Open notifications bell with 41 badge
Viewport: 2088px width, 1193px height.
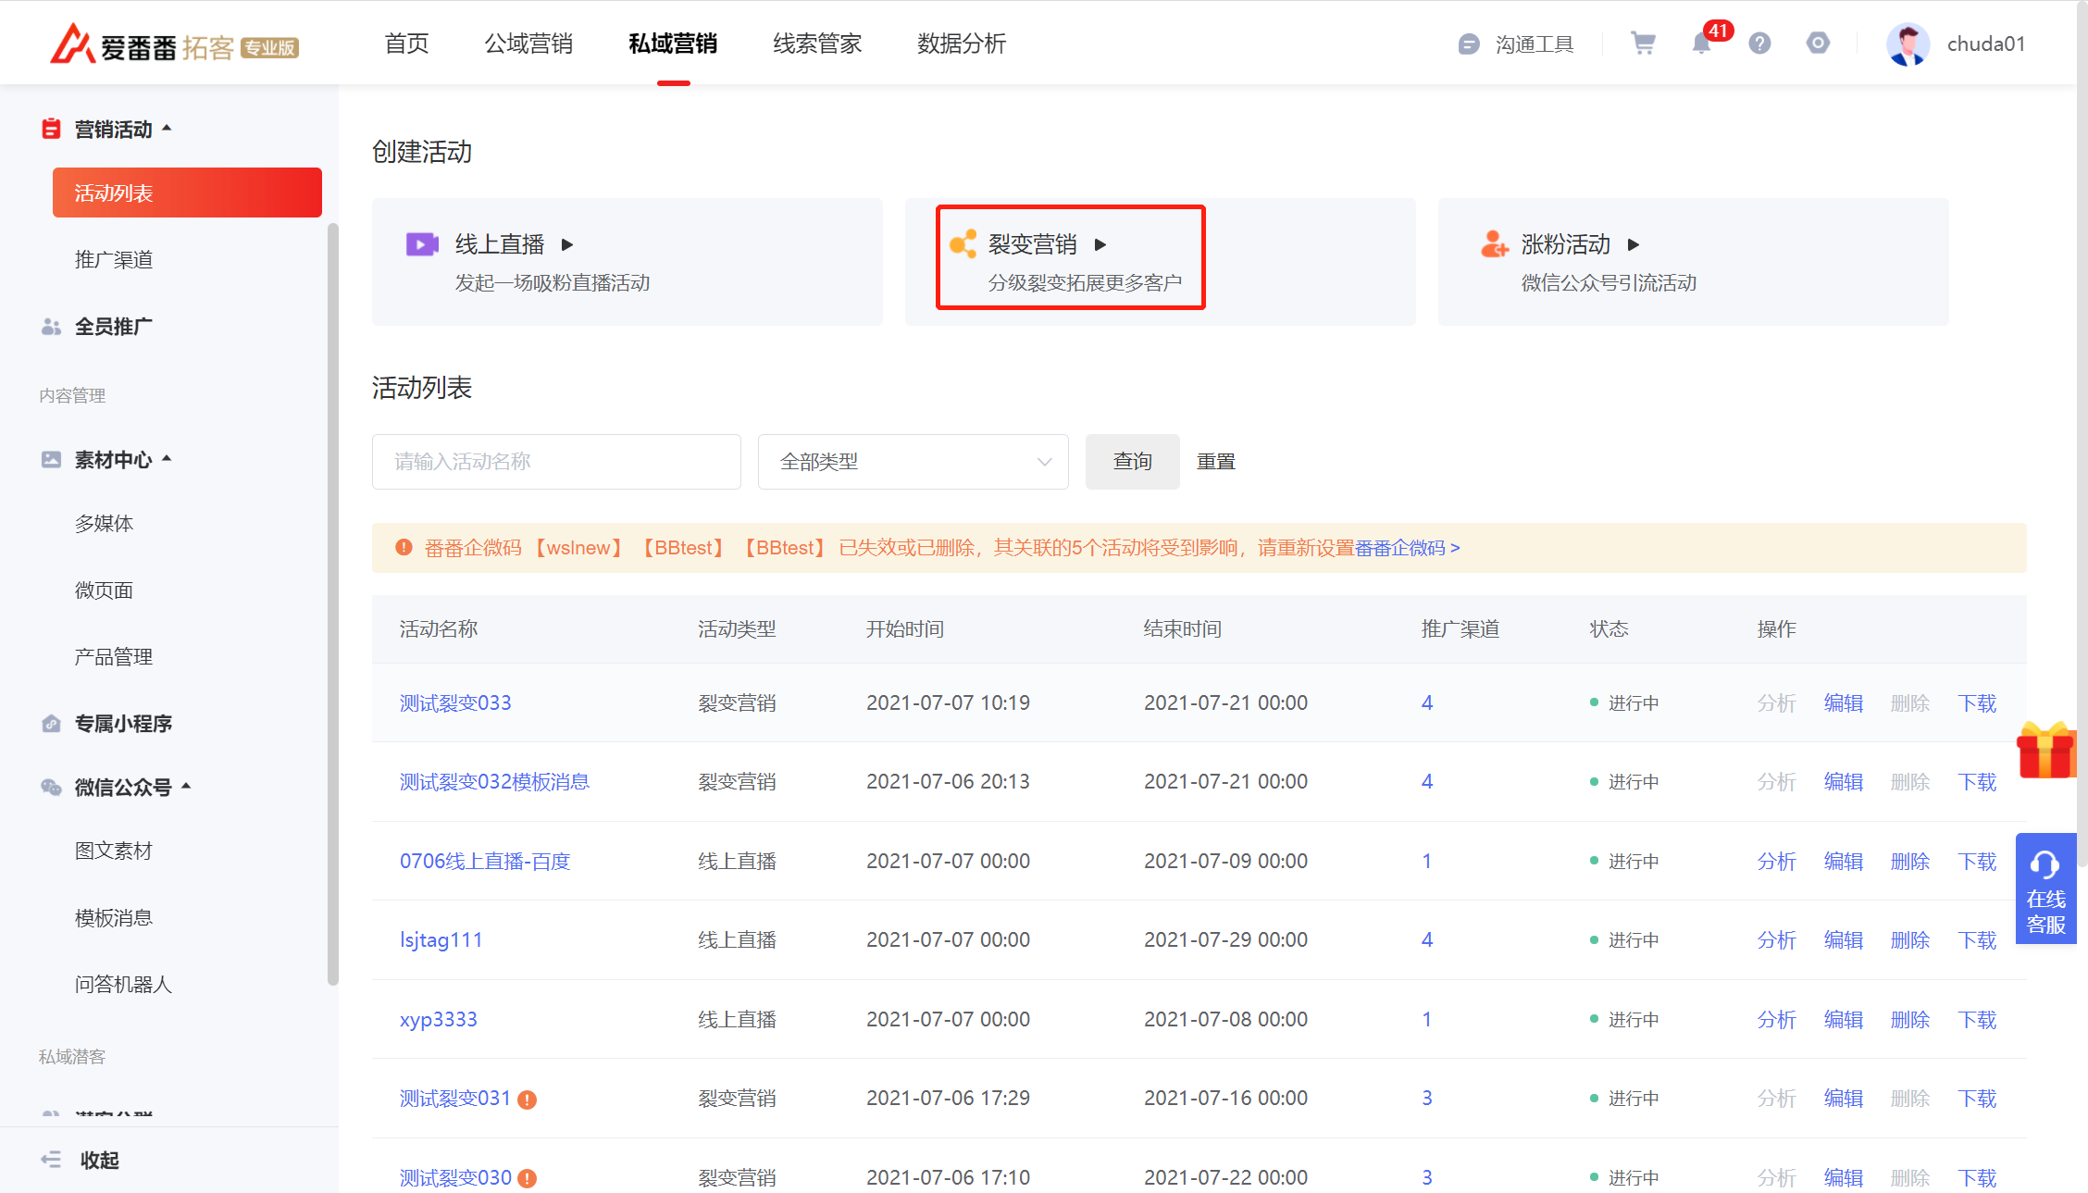click(1703, 43)
